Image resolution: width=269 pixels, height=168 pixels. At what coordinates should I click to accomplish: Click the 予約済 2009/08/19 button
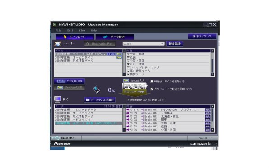point(70,81)
